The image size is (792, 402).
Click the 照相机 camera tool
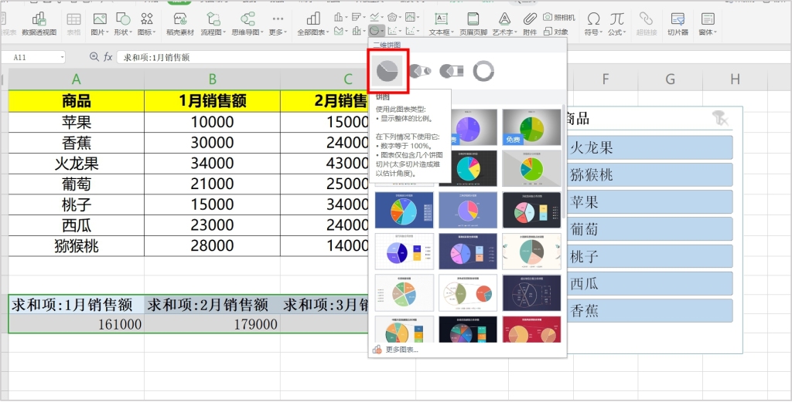(x=558, y=17)
